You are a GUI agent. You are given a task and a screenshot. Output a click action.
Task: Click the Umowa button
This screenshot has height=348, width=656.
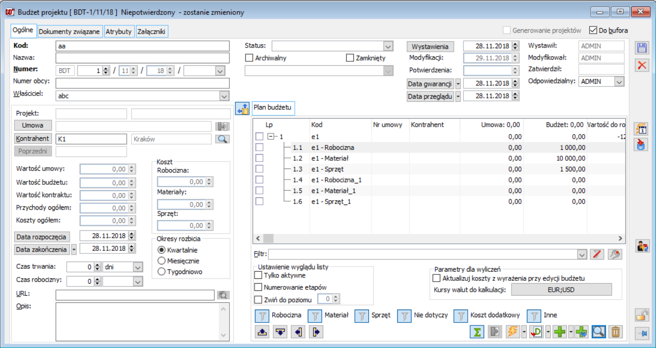point(33,125)
